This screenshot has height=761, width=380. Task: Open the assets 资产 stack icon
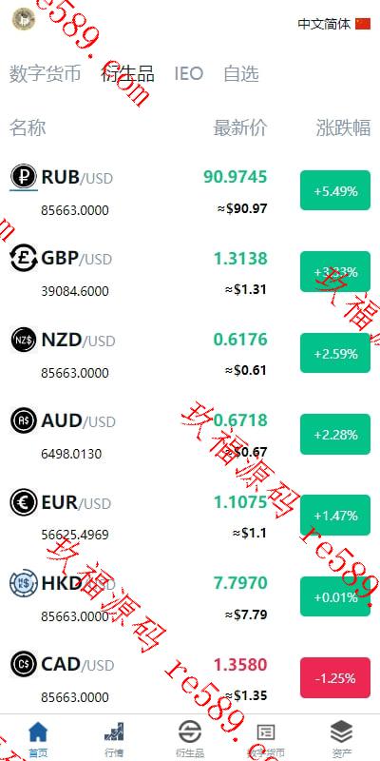342,732
